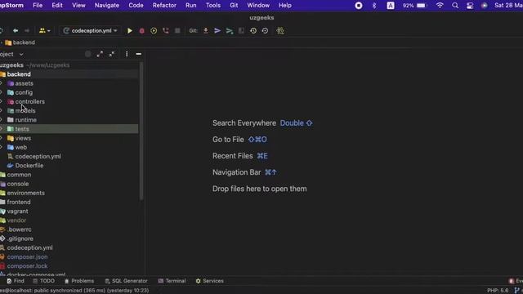Open the codeception.yml run configuration dropdown
523x294 pixels.
90,31
